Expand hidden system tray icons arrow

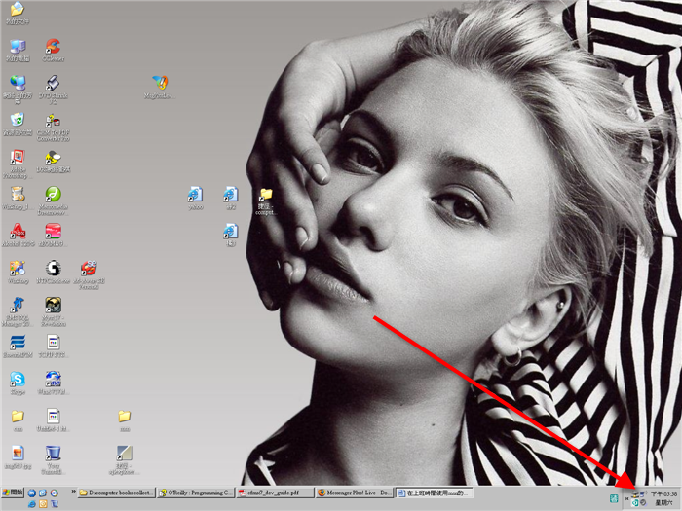[x=626, y=498]
